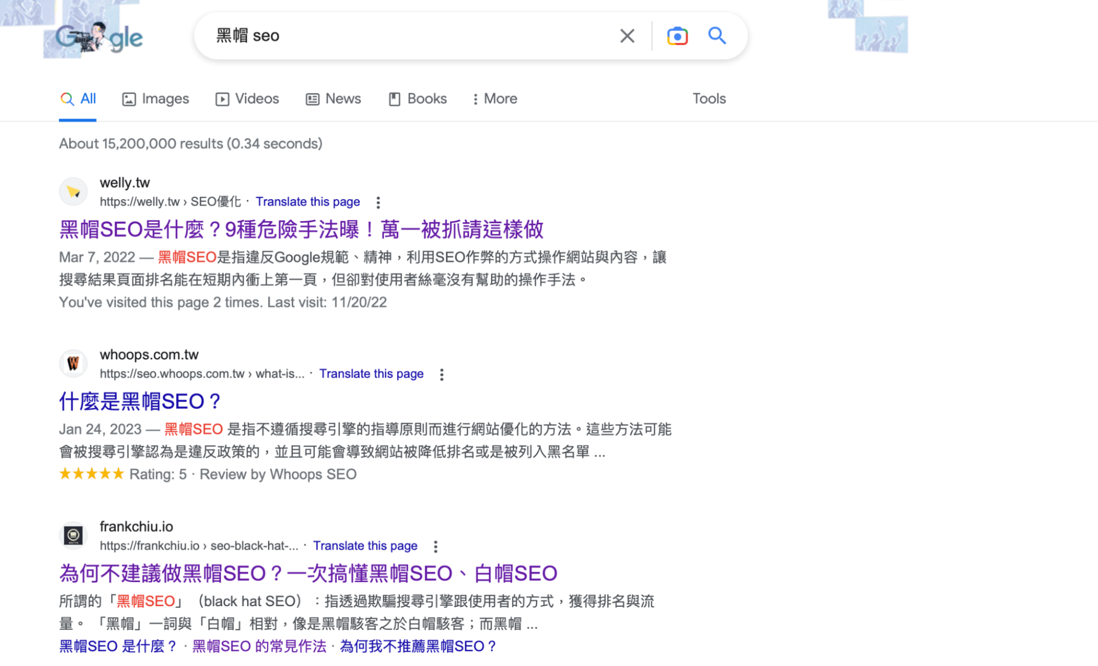Click the frankchiu.io favicon icon
This screenshot has width=1098, height=666.
[73, 535]
